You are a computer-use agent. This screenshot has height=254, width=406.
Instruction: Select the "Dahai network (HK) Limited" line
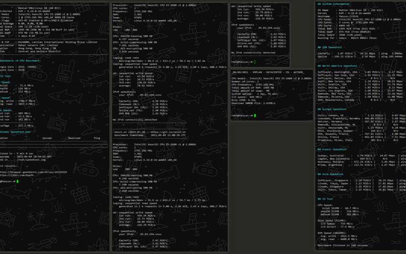click(38, 45)
